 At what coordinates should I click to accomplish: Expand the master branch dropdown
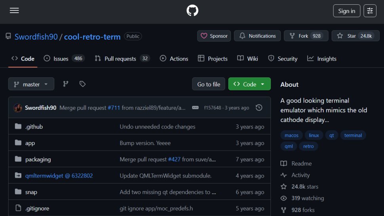point(31,84)
